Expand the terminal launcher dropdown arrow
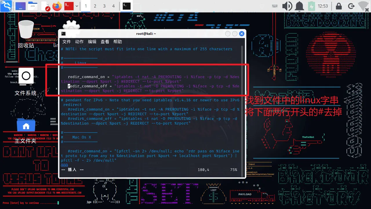The height and width of the screenshot is (209, 371). [x=77, y=6]
